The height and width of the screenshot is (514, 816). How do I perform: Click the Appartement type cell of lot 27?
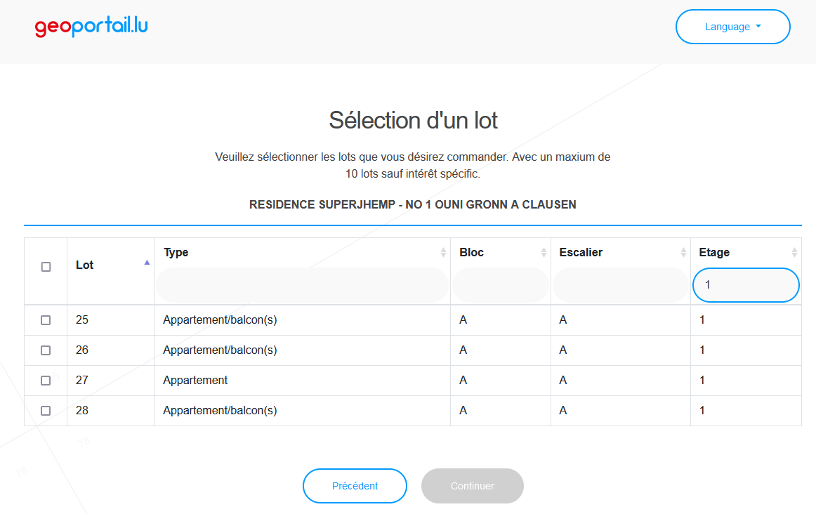click(195, 381)
